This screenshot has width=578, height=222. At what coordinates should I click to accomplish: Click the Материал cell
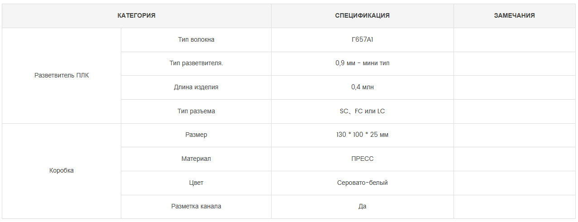click(x=196, y=159)
